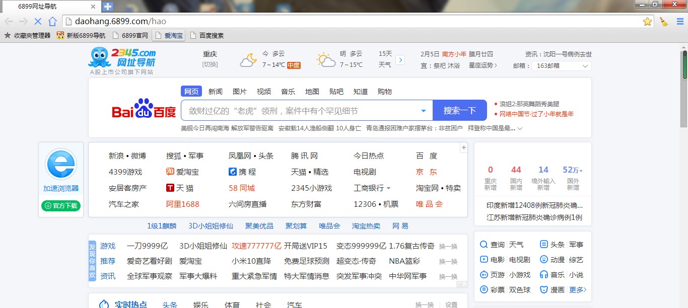Screen dimensions: 688x308
Task: Stop page loading with the X button
Action: [x=38, y=22]
